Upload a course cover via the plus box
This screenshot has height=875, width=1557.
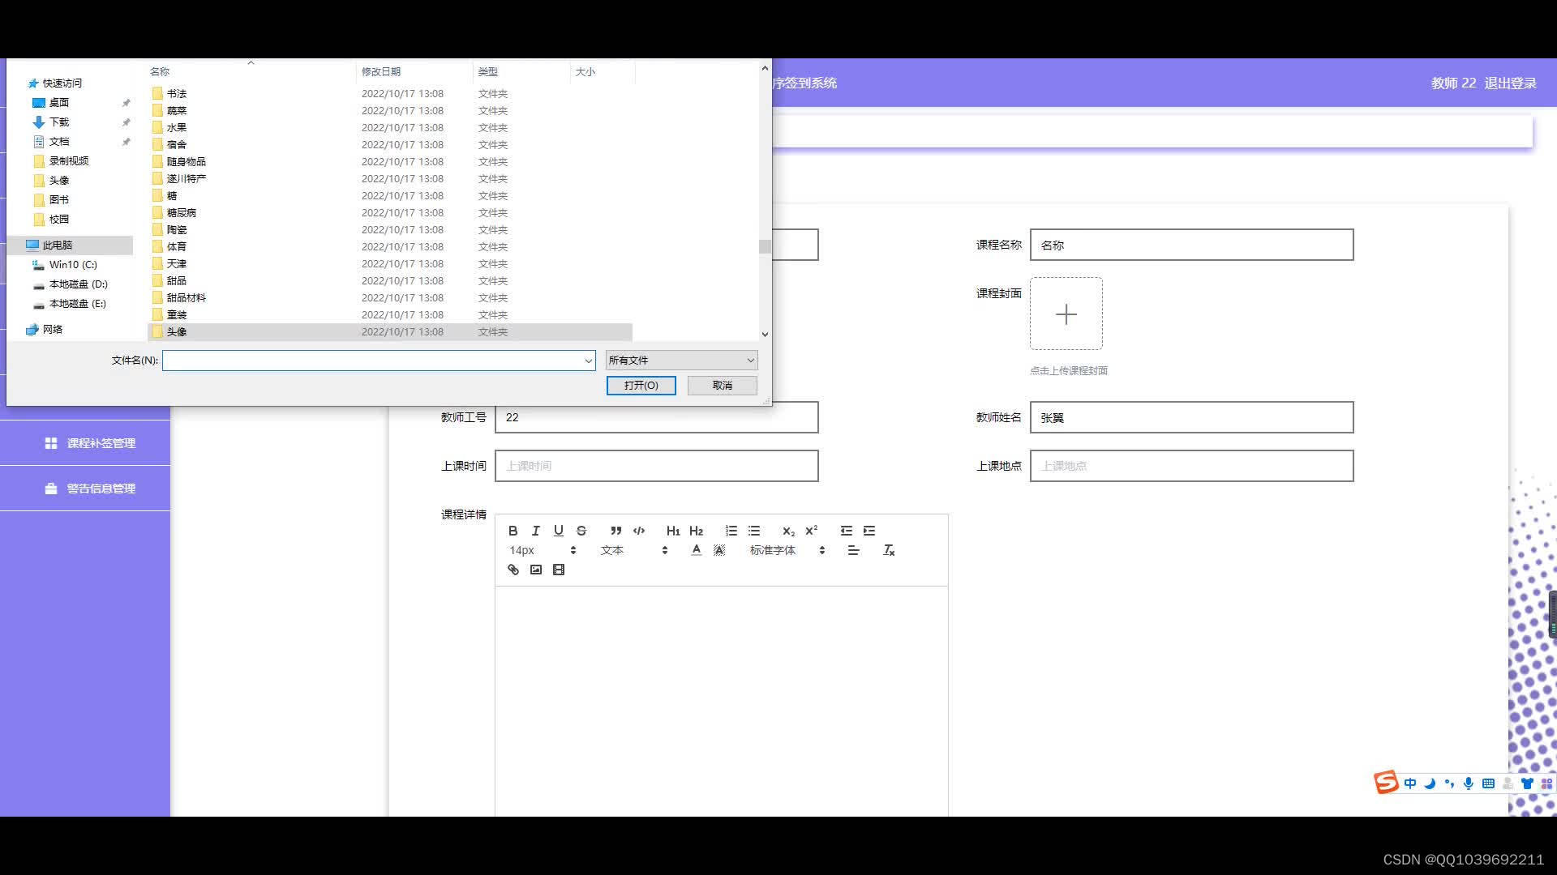1066,314
